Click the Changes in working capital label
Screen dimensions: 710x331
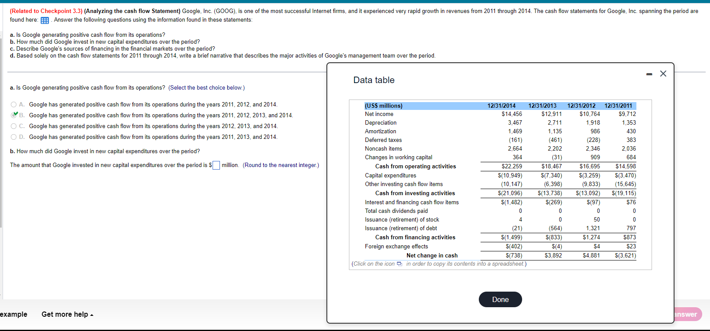point(398,157)
